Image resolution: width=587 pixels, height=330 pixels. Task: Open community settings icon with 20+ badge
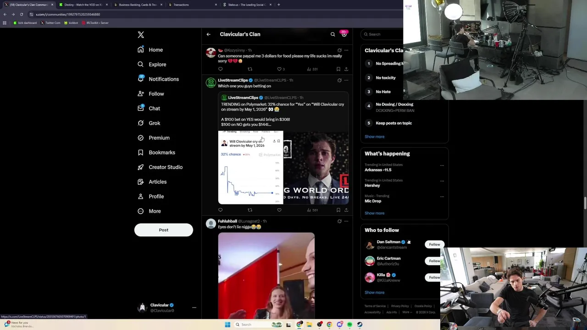pyautogui.click(x=344, y=34)
